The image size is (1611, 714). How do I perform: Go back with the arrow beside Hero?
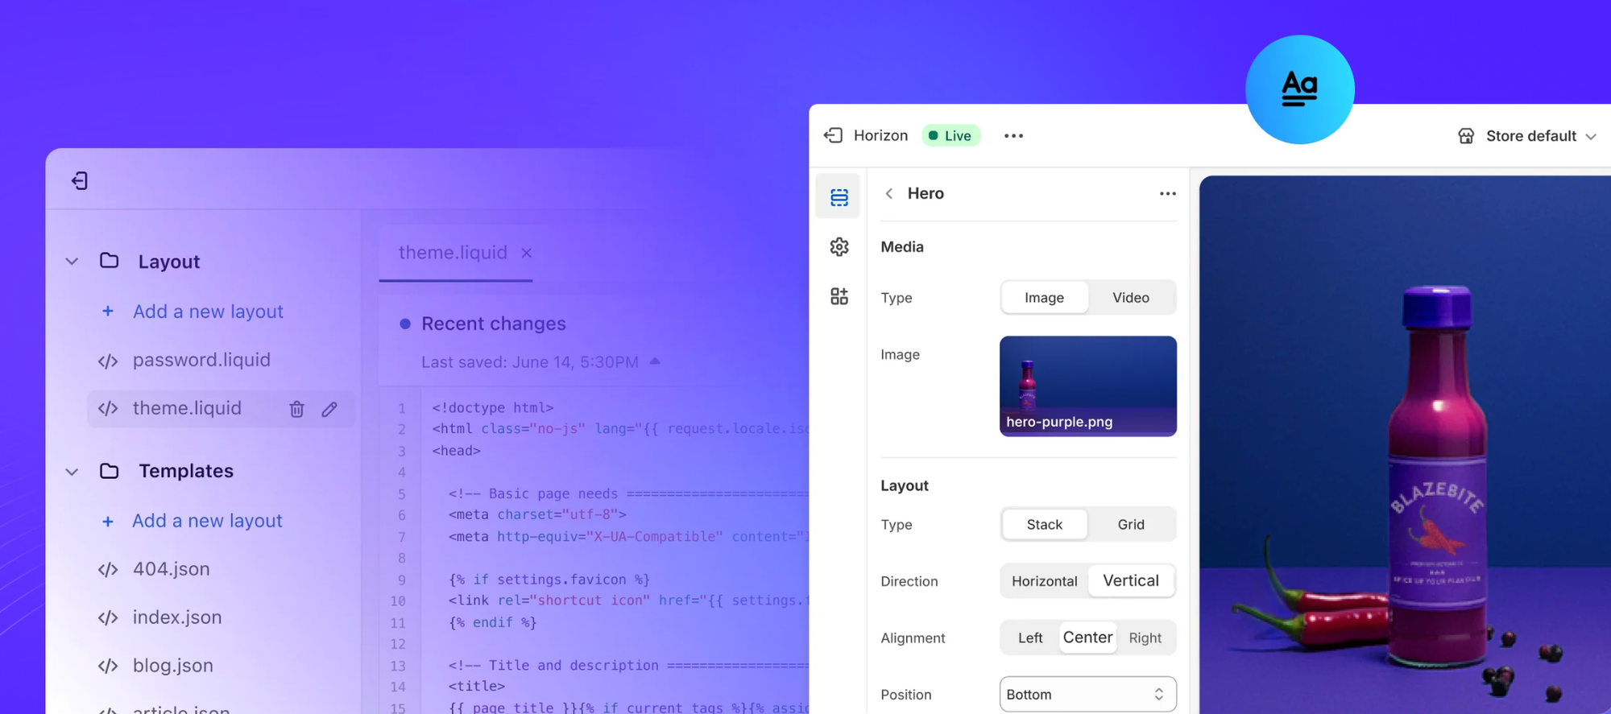pyautogui.click(x=888, y=193)
